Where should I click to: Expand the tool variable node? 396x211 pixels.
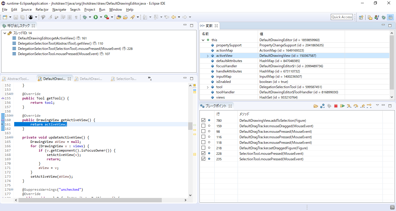[208, 87]
